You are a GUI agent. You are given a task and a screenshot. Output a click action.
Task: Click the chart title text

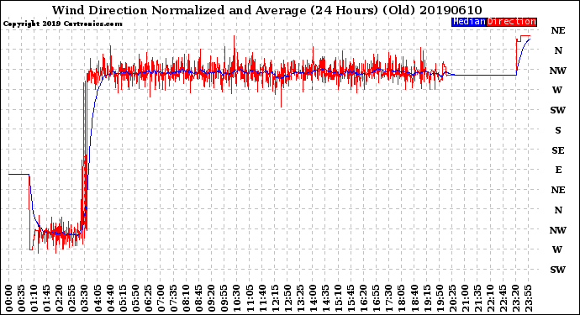pyautogui.click(x=266, y=10)
